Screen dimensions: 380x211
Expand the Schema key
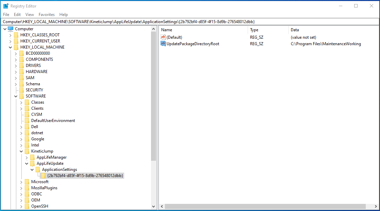(x=16, y=84)
